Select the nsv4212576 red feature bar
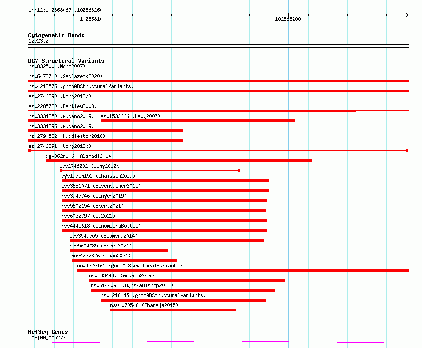The image size is (422, 348). tap(218, 91)
